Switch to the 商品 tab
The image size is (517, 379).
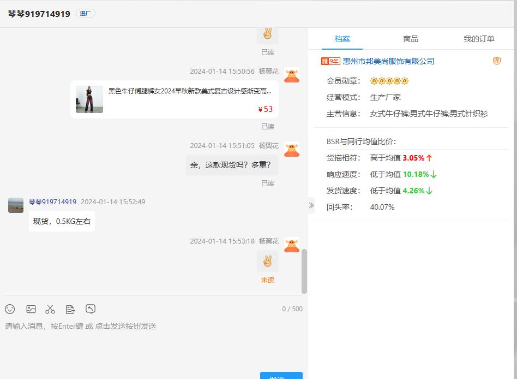[411, 39]
